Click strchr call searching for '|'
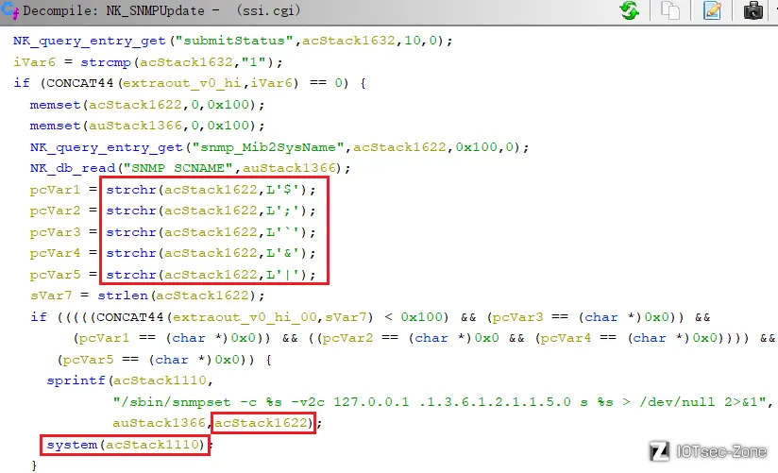Screen dimensions: 778x473 [x=211, y=275]
